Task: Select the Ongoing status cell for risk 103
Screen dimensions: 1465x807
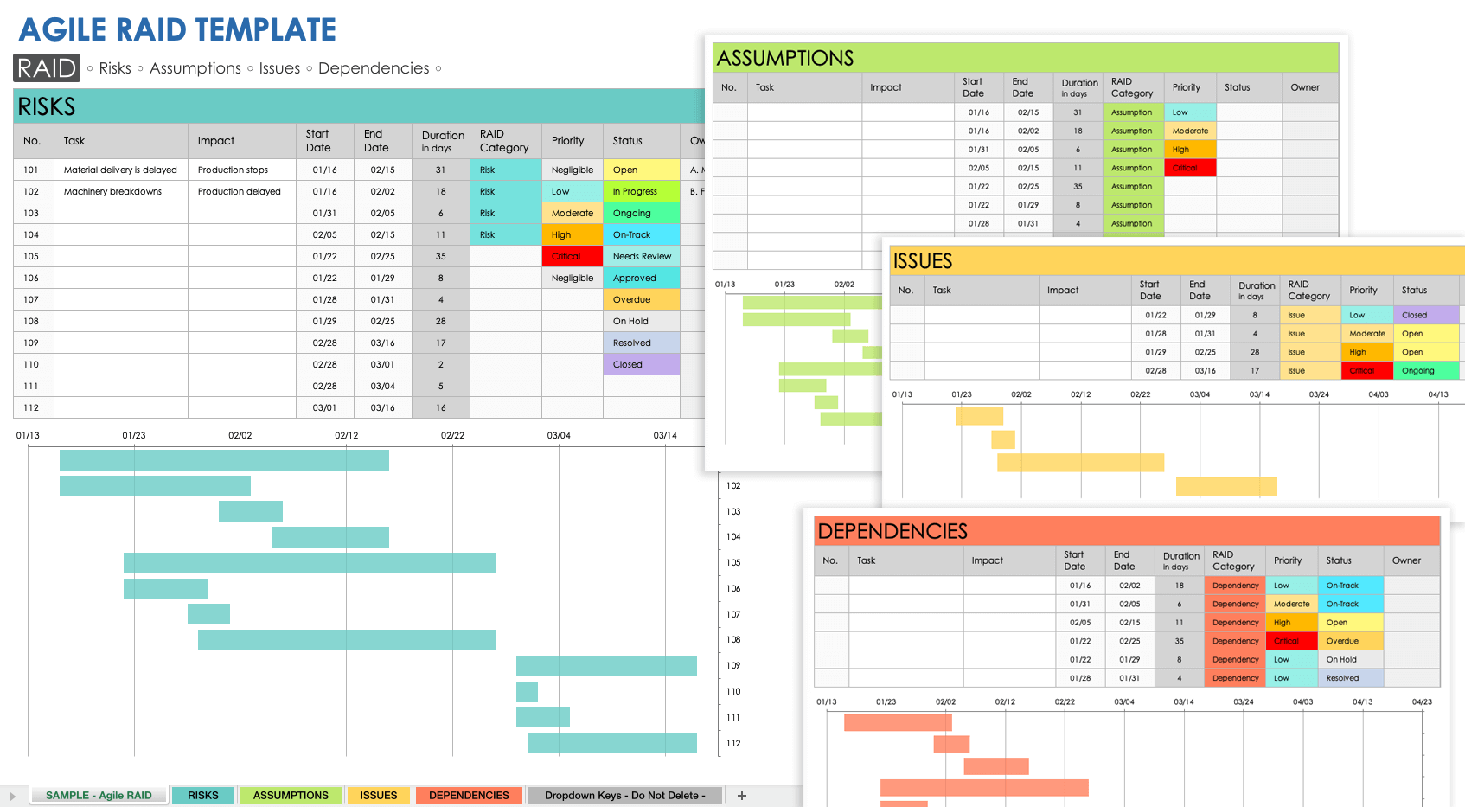Action: click(x=641, y=213)
